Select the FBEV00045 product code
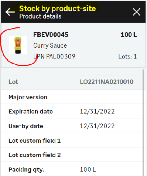 point(51,35)
